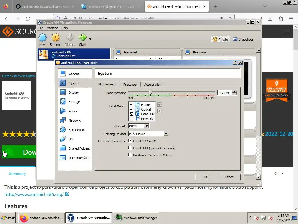
Task: Click the Discard toolbar icon
Action: [70, 39]
